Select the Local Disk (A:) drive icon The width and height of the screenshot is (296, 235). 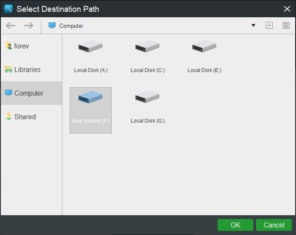click(90, 46)
